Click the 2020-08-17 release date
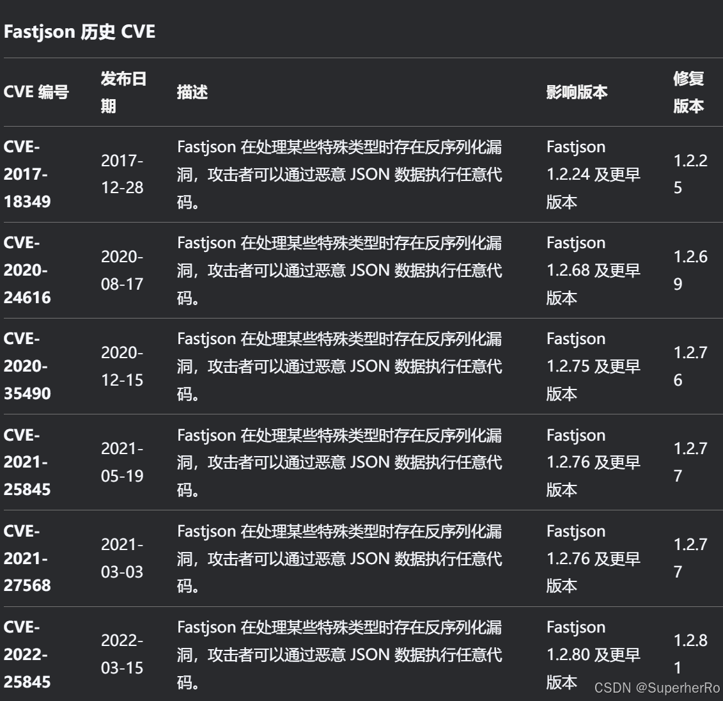 point(122,270)
